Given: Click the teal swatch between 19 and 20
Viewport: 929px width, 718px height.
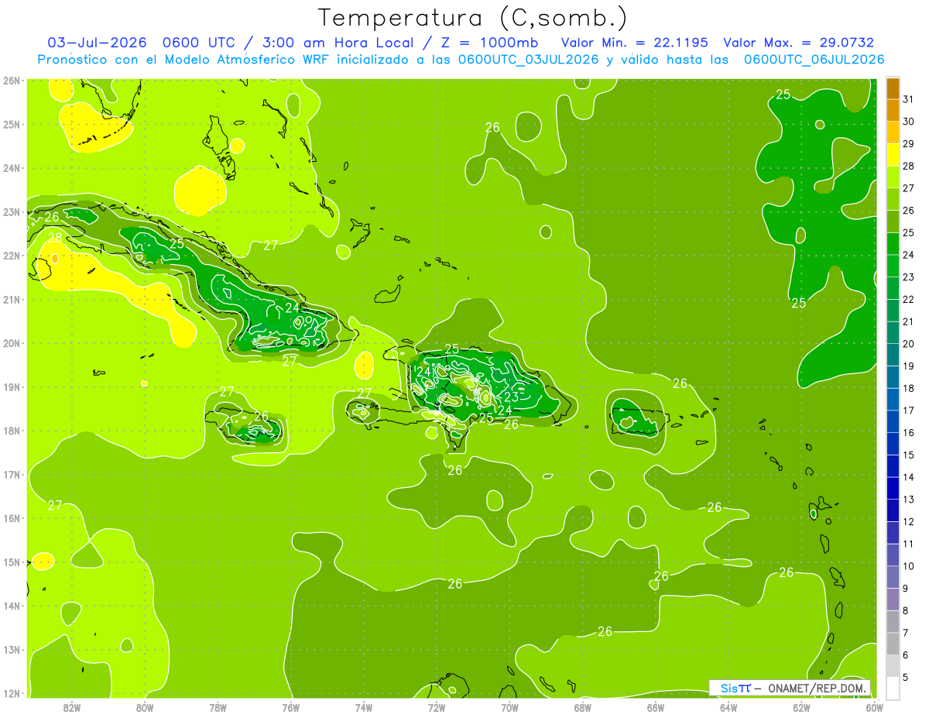Looking at the screenshot, I should click(893, 355).
